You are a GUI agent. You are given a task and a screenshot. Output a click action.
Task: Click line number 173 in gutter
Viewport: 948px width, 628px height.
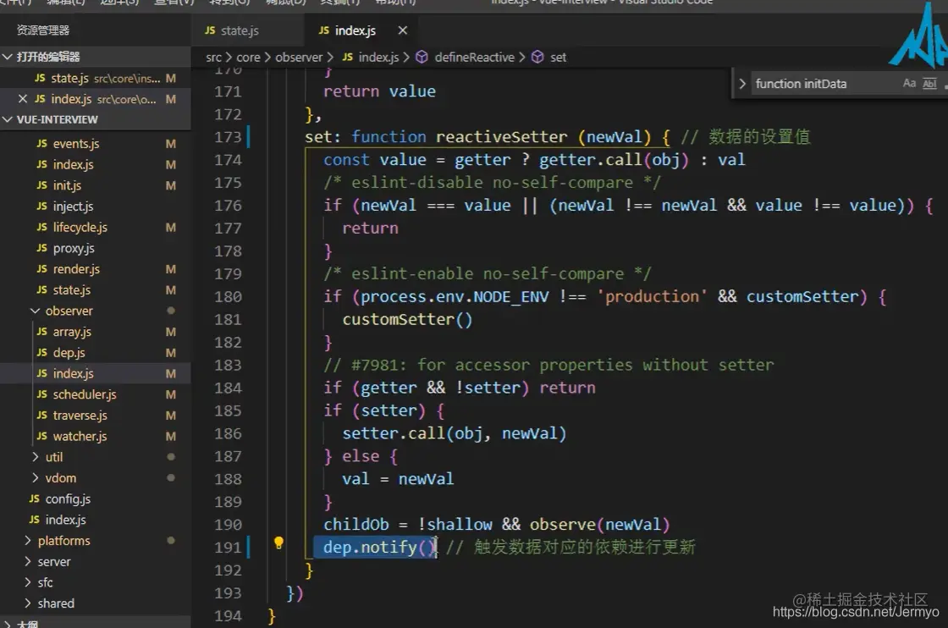[x=228, y=137]
